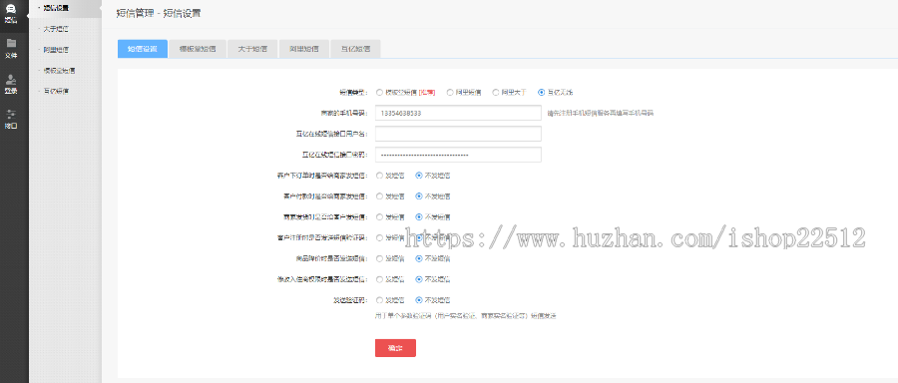This screenshot has width=898, height=383.
Task: Click the 短信类型 field label
Action: click(x=353, y=92)
